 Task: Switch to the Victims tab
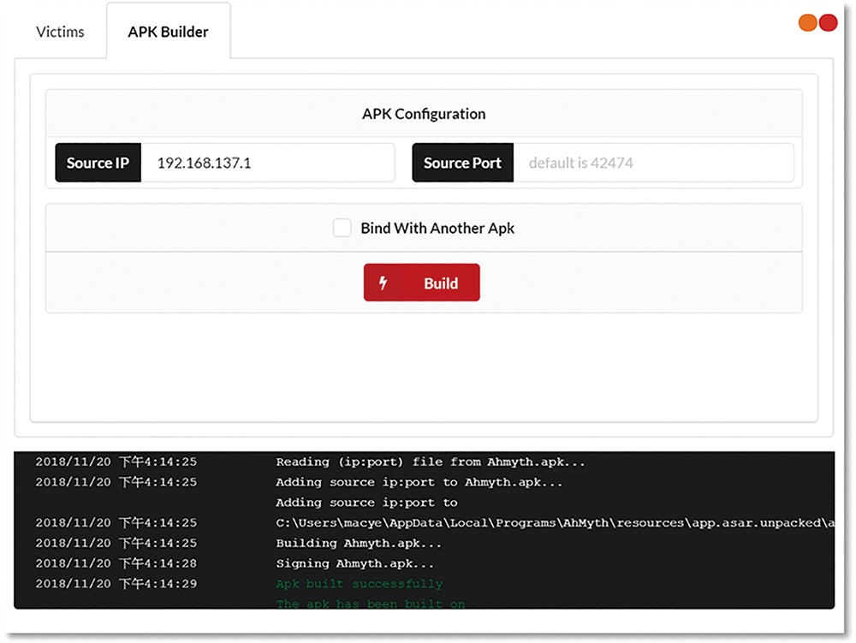[x=60, y=32]
